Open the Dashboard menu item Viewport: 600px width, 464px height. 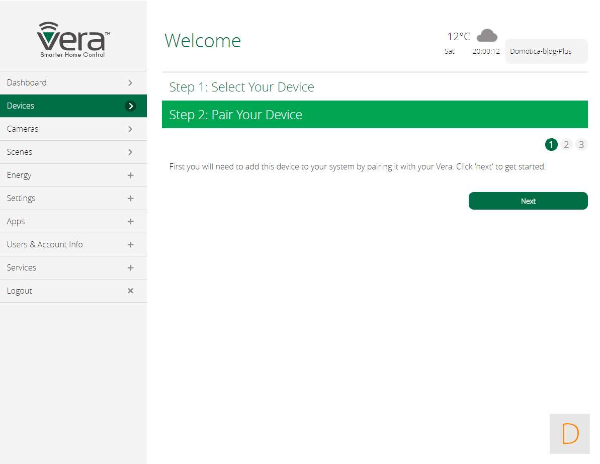click(x=27, y=82)
